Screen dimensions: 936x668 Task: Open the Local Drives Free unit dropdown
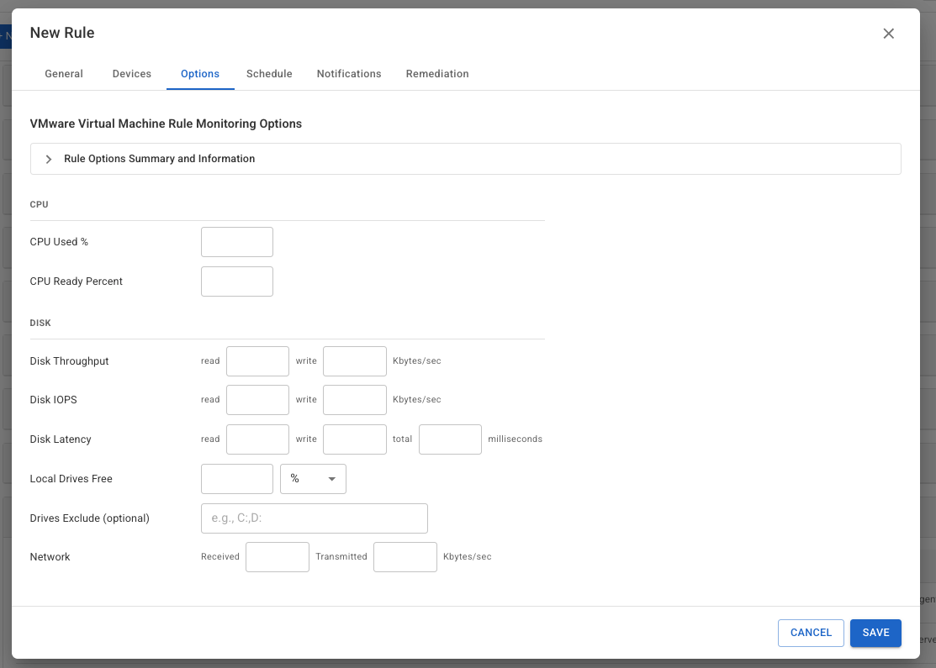coord(313,479)
